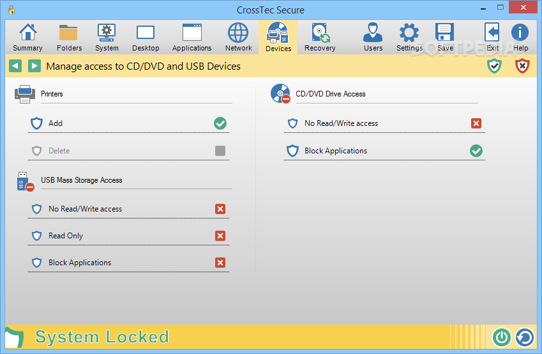
Task: Open the Users section
Action: tap(373, 37)
